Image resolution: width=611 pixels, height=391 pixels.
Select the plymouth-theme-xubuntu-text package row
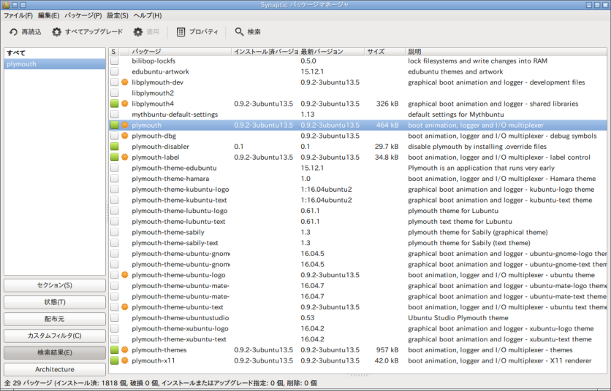coord(357,339)
